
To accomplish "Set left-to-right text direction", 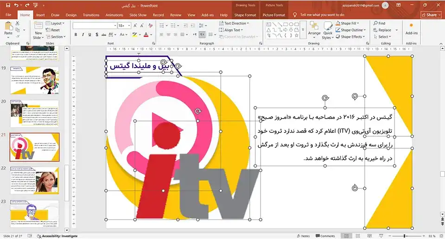I will pyautogui.click(x=195, y=34).
